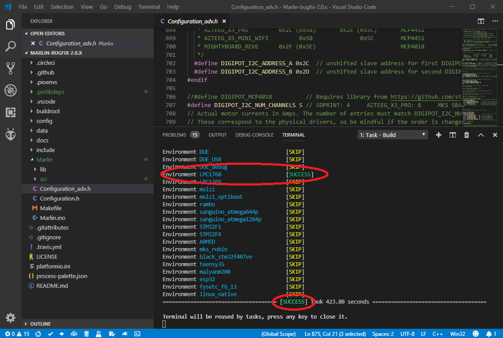Maximize the panel with up chevron
This screenshot has width=503, height=338.
pos(481,135)
